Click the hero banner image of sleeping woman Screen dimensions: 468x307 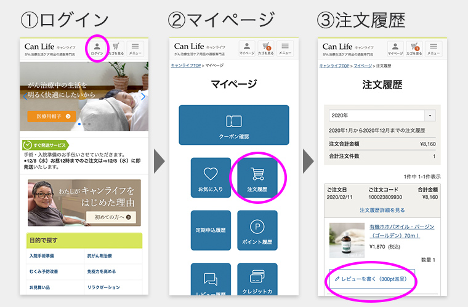[x=84, y=96]
